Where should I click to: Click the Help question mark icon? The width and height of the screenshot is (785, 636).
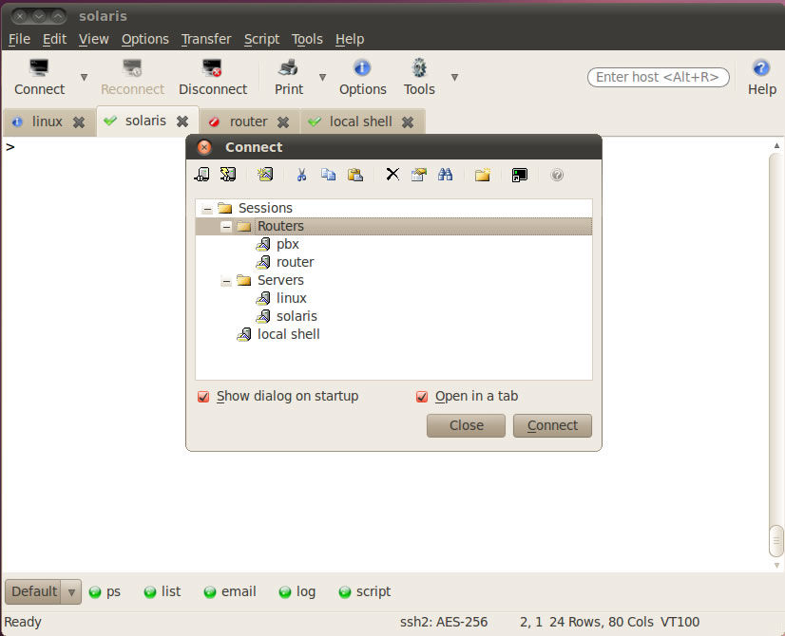click(761, 67)
